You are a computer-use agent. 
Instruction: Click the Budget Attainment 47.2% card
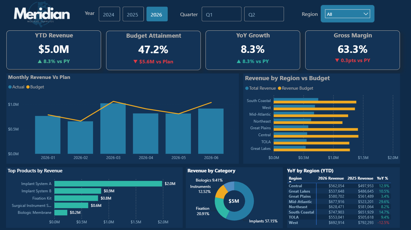153,50
